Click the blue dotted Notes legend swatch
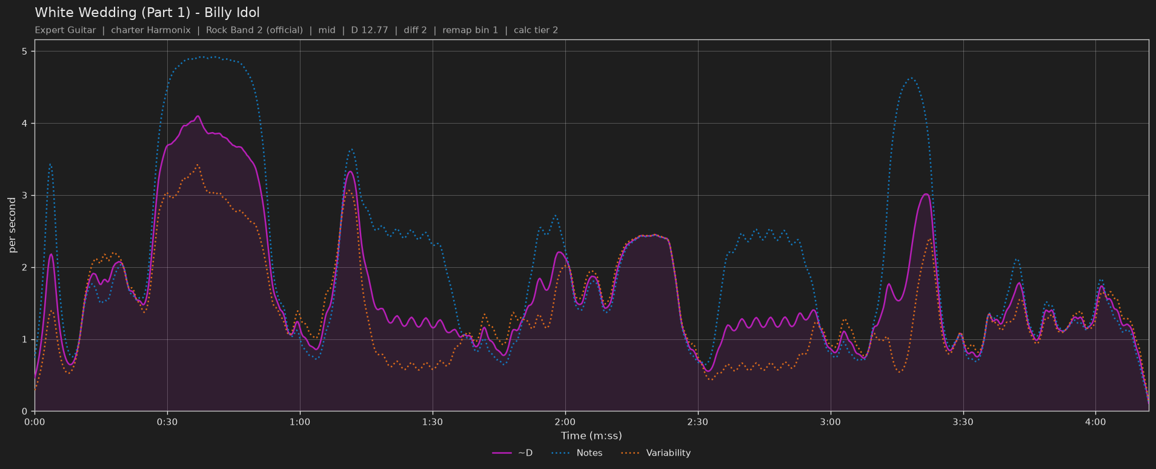 point(562,453)
